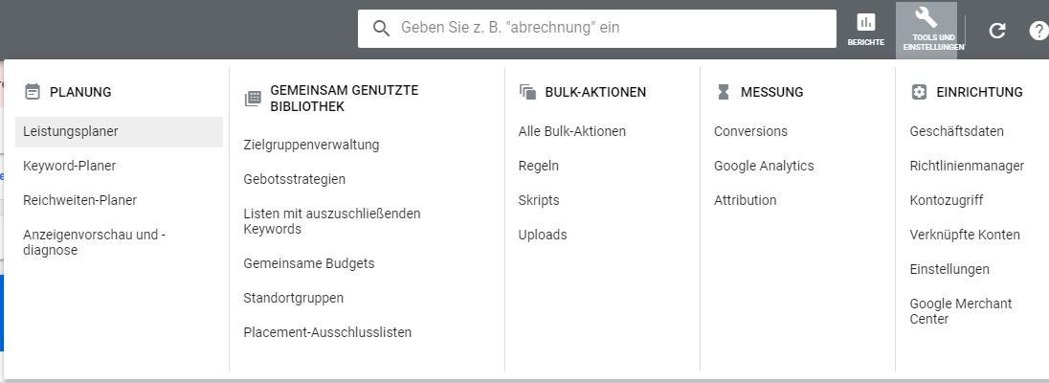
Task: Open Richtlinienmanager
Action: click(x=967, y=166)
